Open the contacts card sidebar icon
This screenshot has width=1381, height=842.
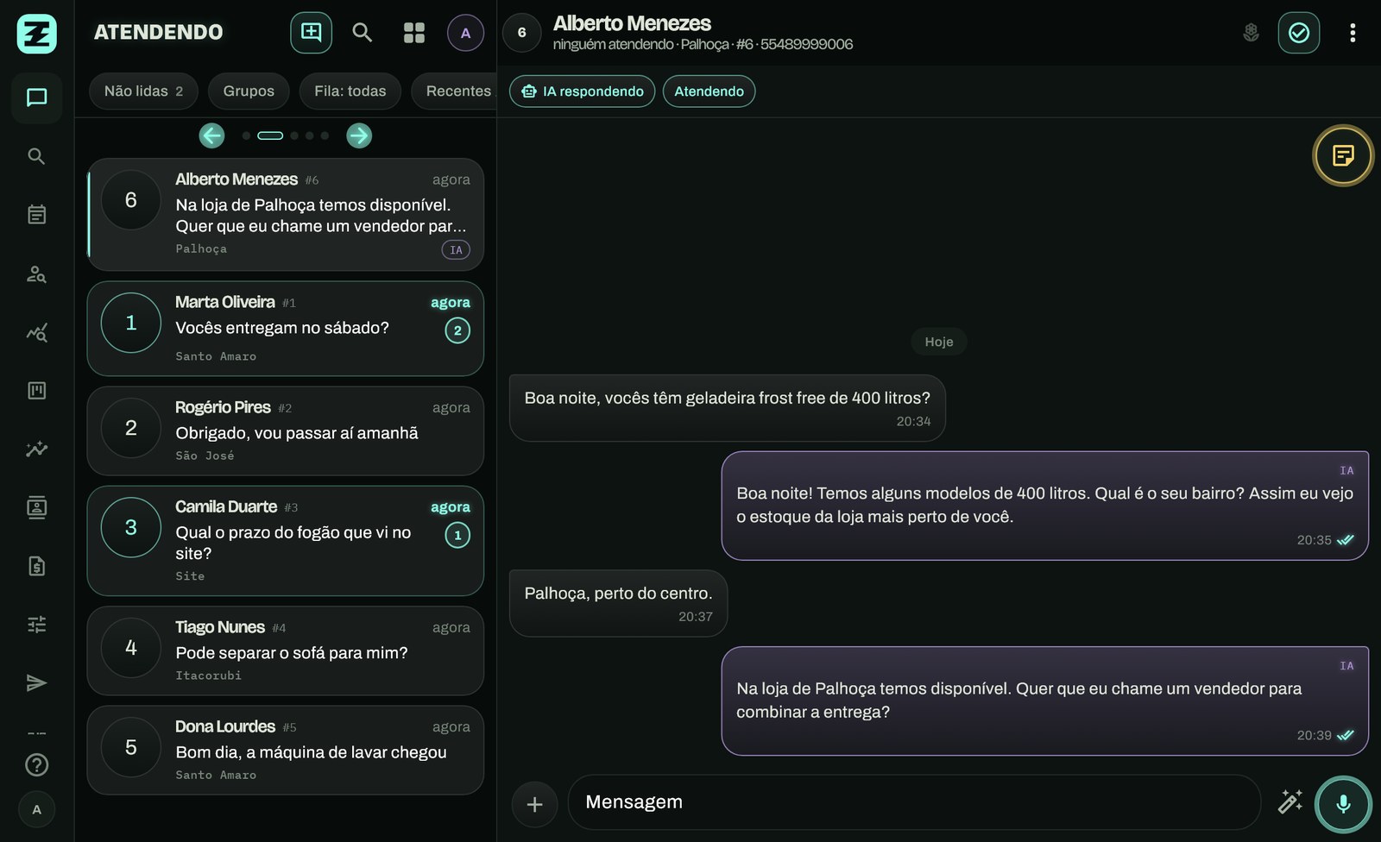coord(36,507)
